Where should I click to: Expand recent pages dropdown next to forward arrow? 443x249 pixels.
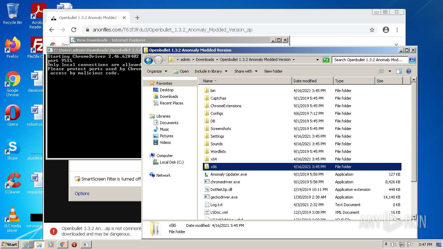pyautogui.click(x=165, y=60)
